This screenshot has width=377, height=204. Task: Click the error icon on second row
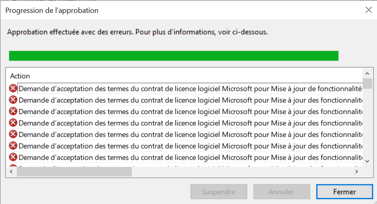[13, 100]
